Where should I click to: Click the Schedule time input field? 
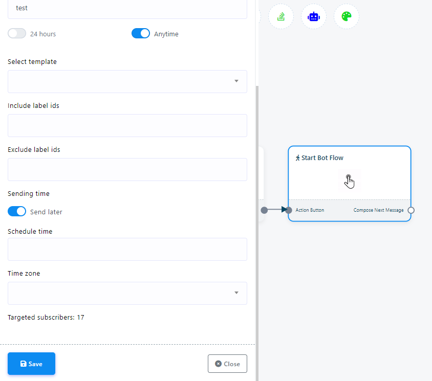[127, 249]
